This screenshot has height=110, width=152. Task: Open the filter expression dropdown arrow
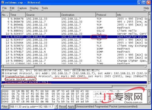(x=56, y=107)
